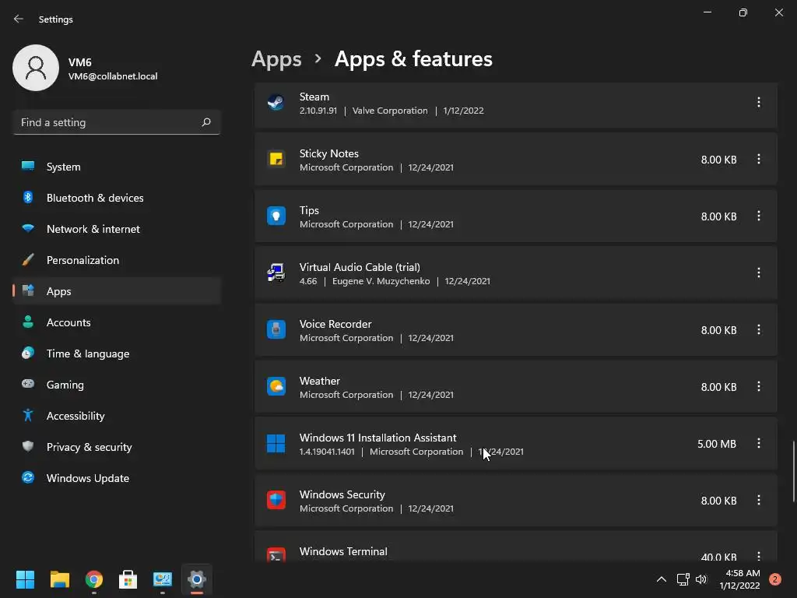Screen dimensions: 797x598
Task: Click the Find a setting search box
Action: 109,122
